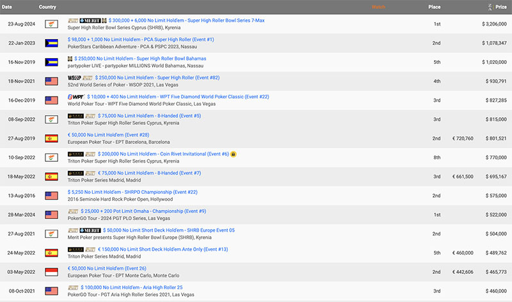512x302 pixels.
Task: Click the Cyprus flag in the 23-Aug-2024 row
Action: tap(51, 24)
